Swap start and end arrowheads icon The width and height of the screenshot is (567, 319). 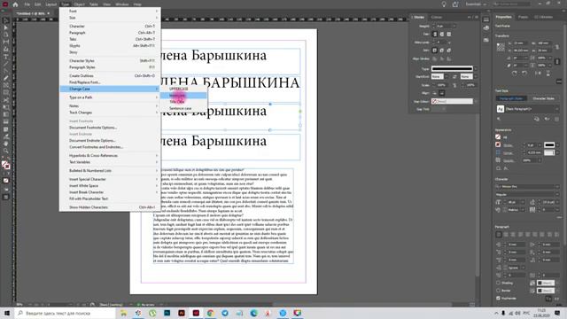tap(454, 77)
